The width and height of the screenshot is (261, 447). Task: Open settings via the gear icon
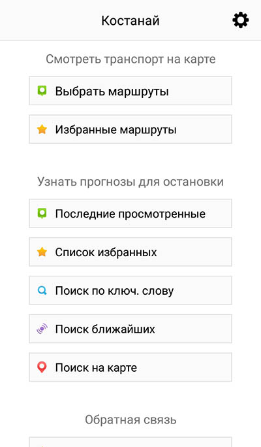(x=241, y=20)
